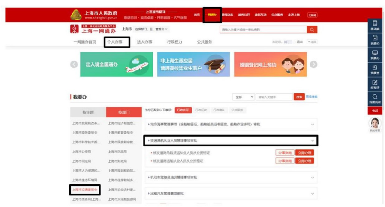385x207 pixels.
Task: Select 上海市交通委员会 in department list
Action: [x=85, y=190]
